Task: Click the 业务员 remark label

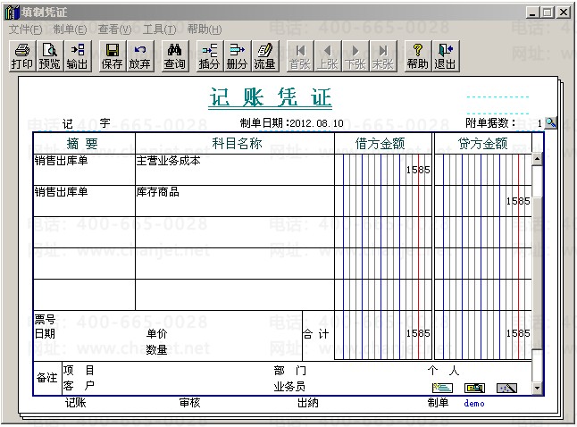Action: (x=289, y=387)
